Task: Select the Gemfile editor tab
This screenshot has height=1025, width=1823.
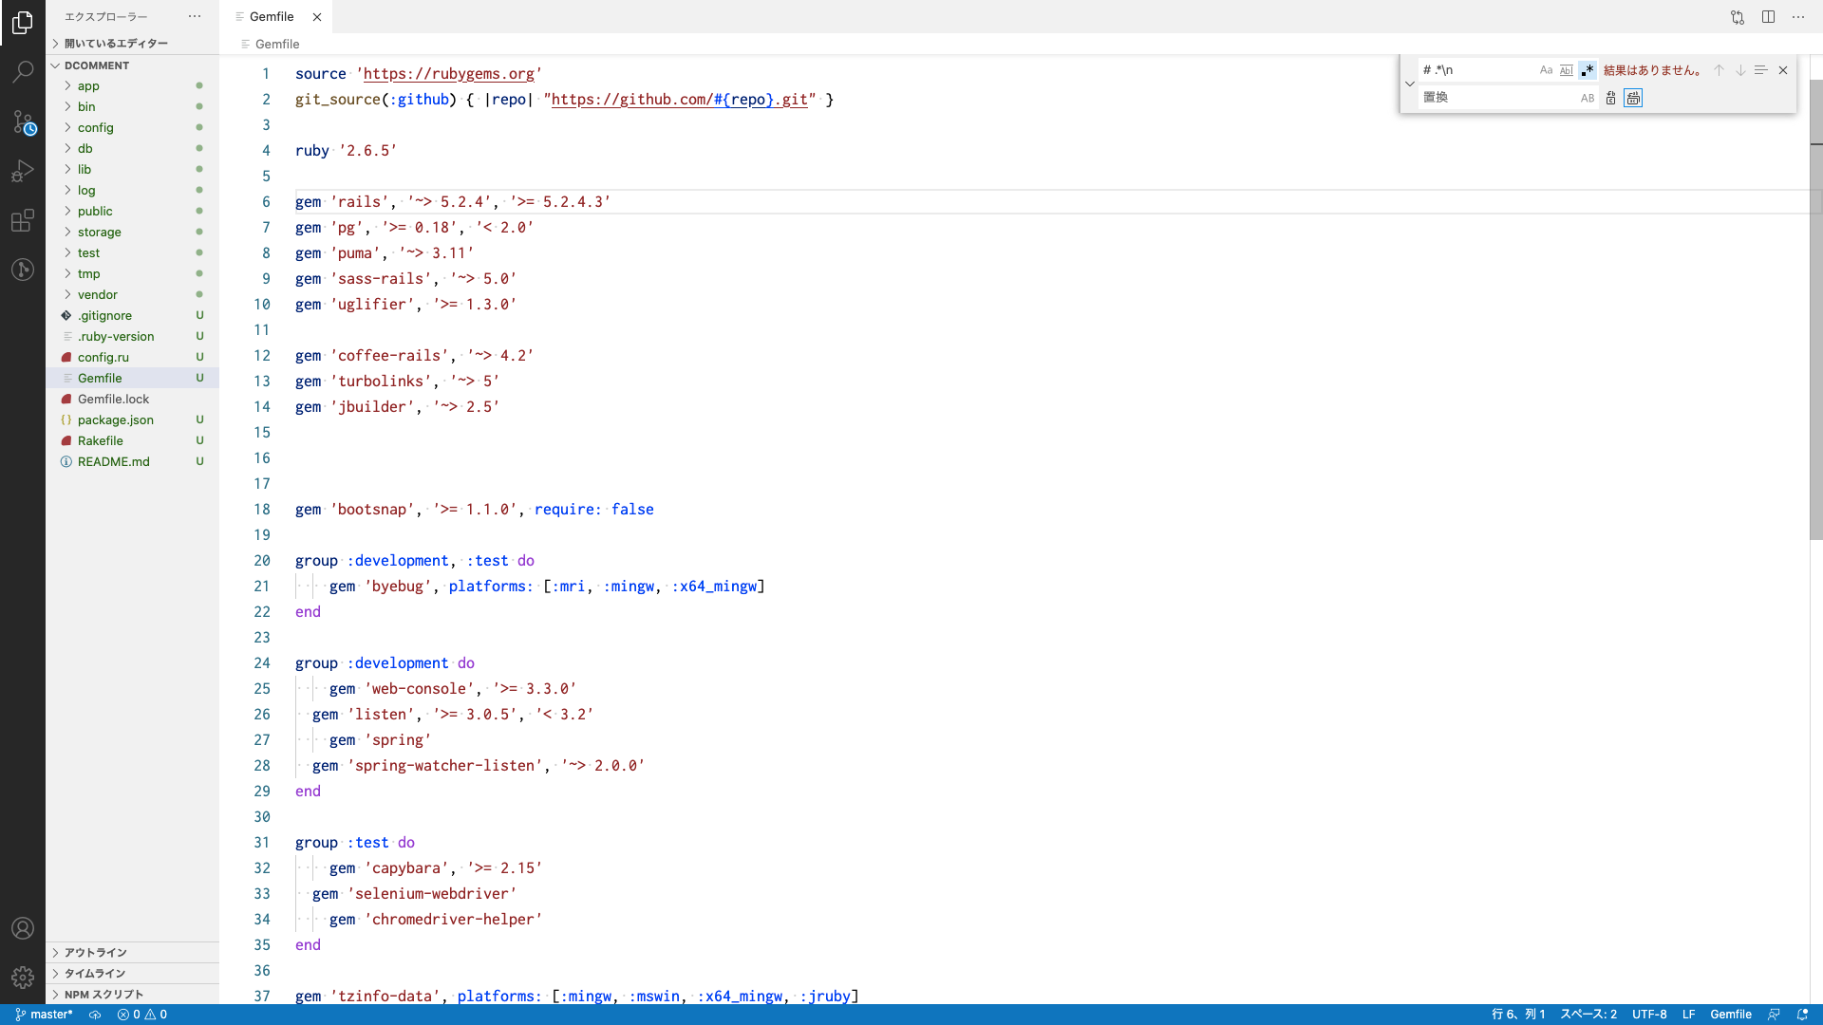Action: 272,17
